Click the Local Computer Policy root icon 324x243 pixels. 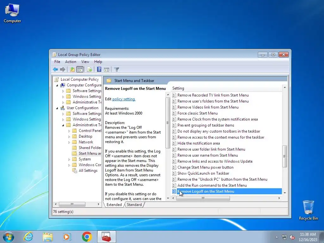tap(56, 79)
